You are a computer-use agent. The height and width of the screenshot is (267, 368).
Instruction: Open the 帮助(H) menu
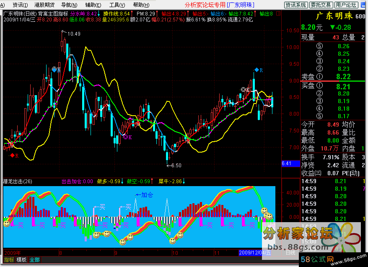[x=141, y=5]
